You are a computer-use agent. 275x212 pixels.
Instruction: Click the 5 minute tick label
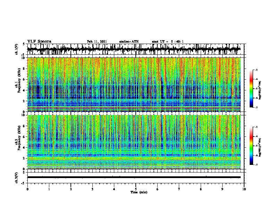point(136,189)
